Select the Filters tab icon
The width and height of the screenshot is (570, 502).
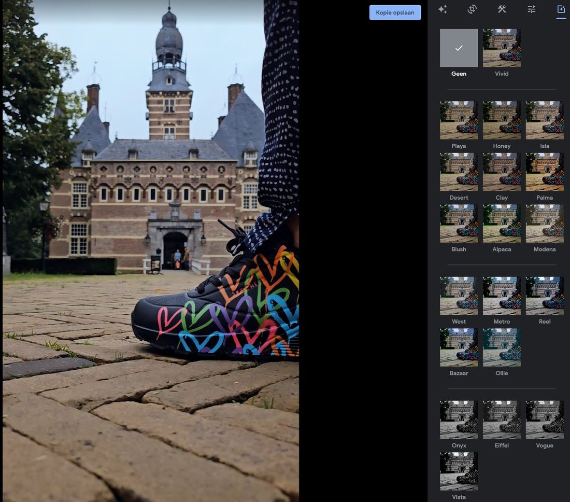coord(561,9)
